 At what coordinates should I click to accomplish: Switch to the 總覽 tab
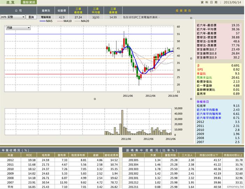tap(10, 2)
